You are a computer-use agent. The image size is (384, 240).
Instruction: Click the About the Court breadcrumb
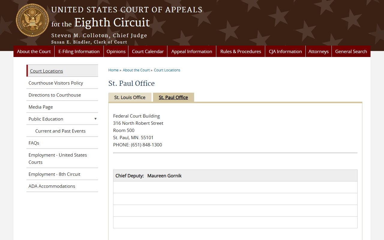point(136,70)
